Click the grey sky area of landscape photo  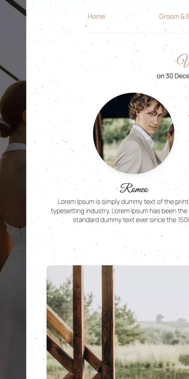(152, 290)
